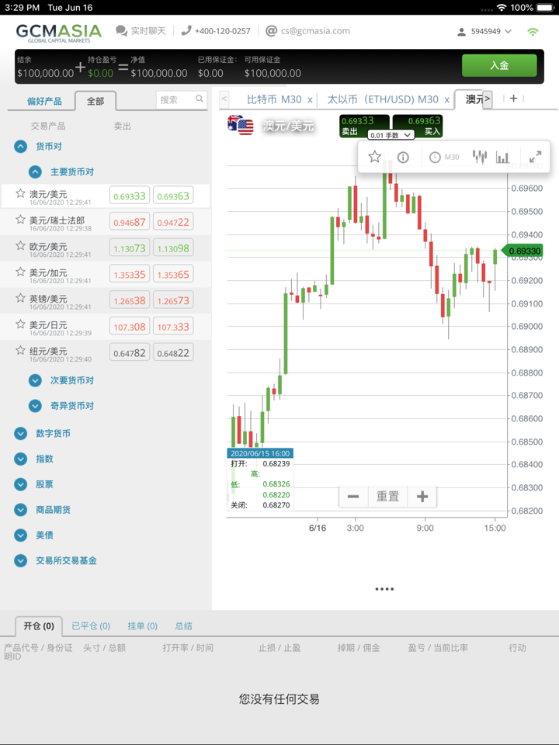This screenshot has width=559, height=745.
Task: Add chart symbol to favorites with star
Action: (x=375, y=157)
